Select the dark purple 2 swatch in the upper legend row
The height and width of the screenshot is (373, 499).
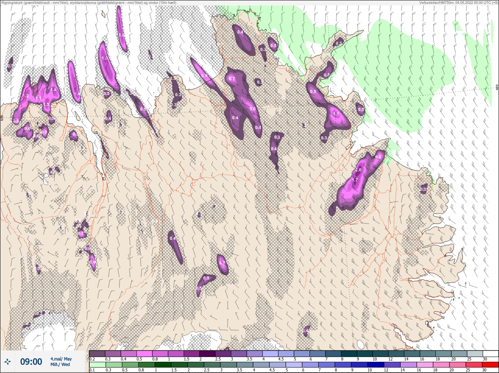coord(208,354)
